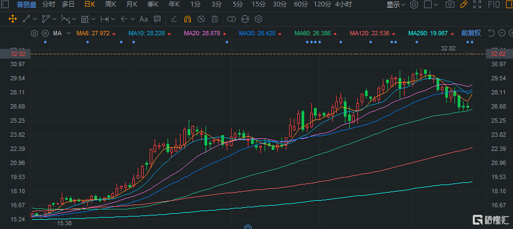This screenshot has height=229, width=513.
Task: Switch to 3分 minute interval
Action: tap(216, 4)
